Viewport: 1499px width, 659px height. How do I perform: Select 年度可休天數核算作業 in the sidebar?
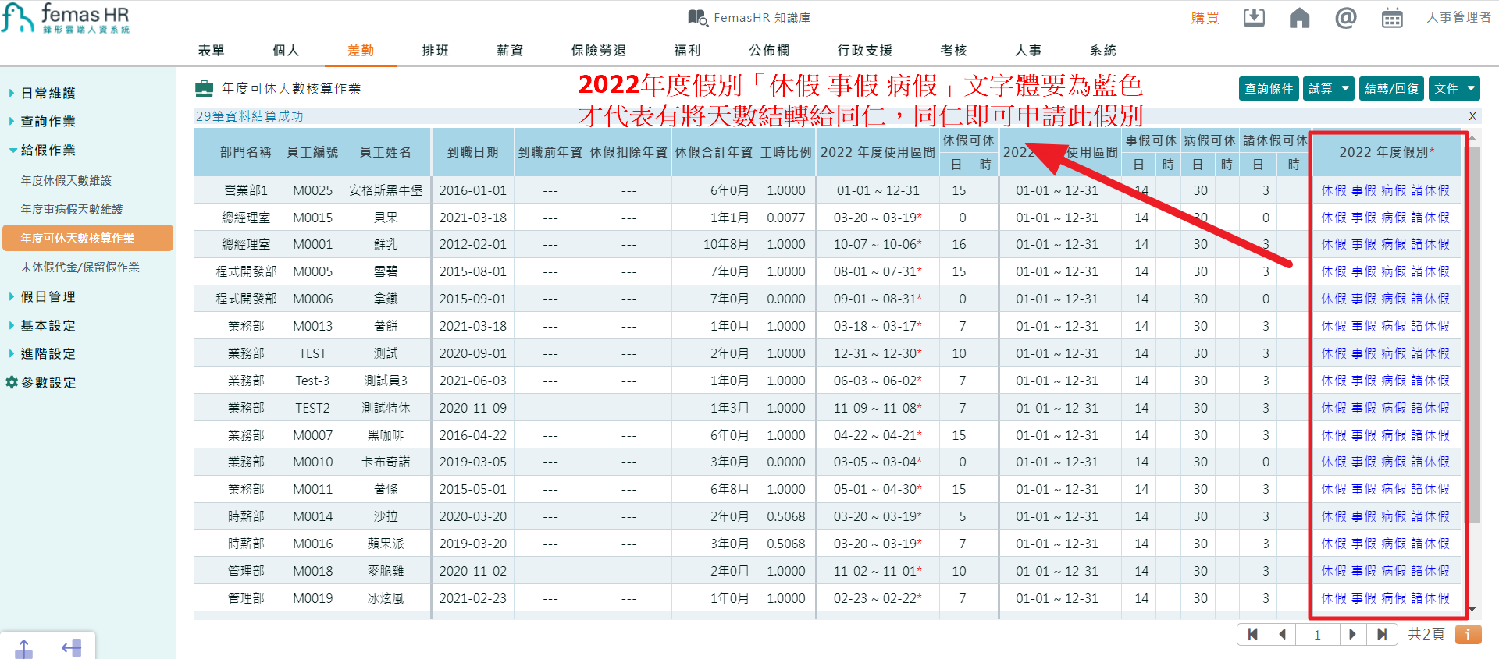pyautogui.click(x=87, y=238)
